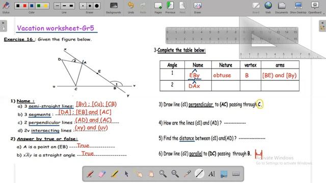Click Show Desktop button
Viewport: 326px width, 183px height.
pyautogui.click(x=298, y=8)
